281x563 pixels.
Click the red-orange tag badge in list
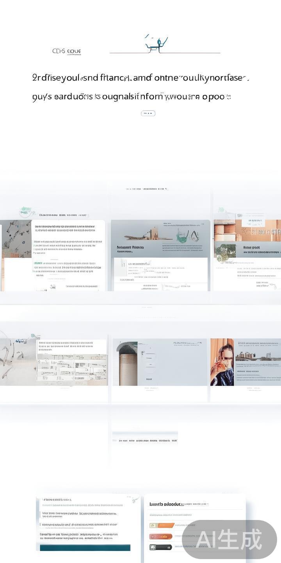coord(160,536)
